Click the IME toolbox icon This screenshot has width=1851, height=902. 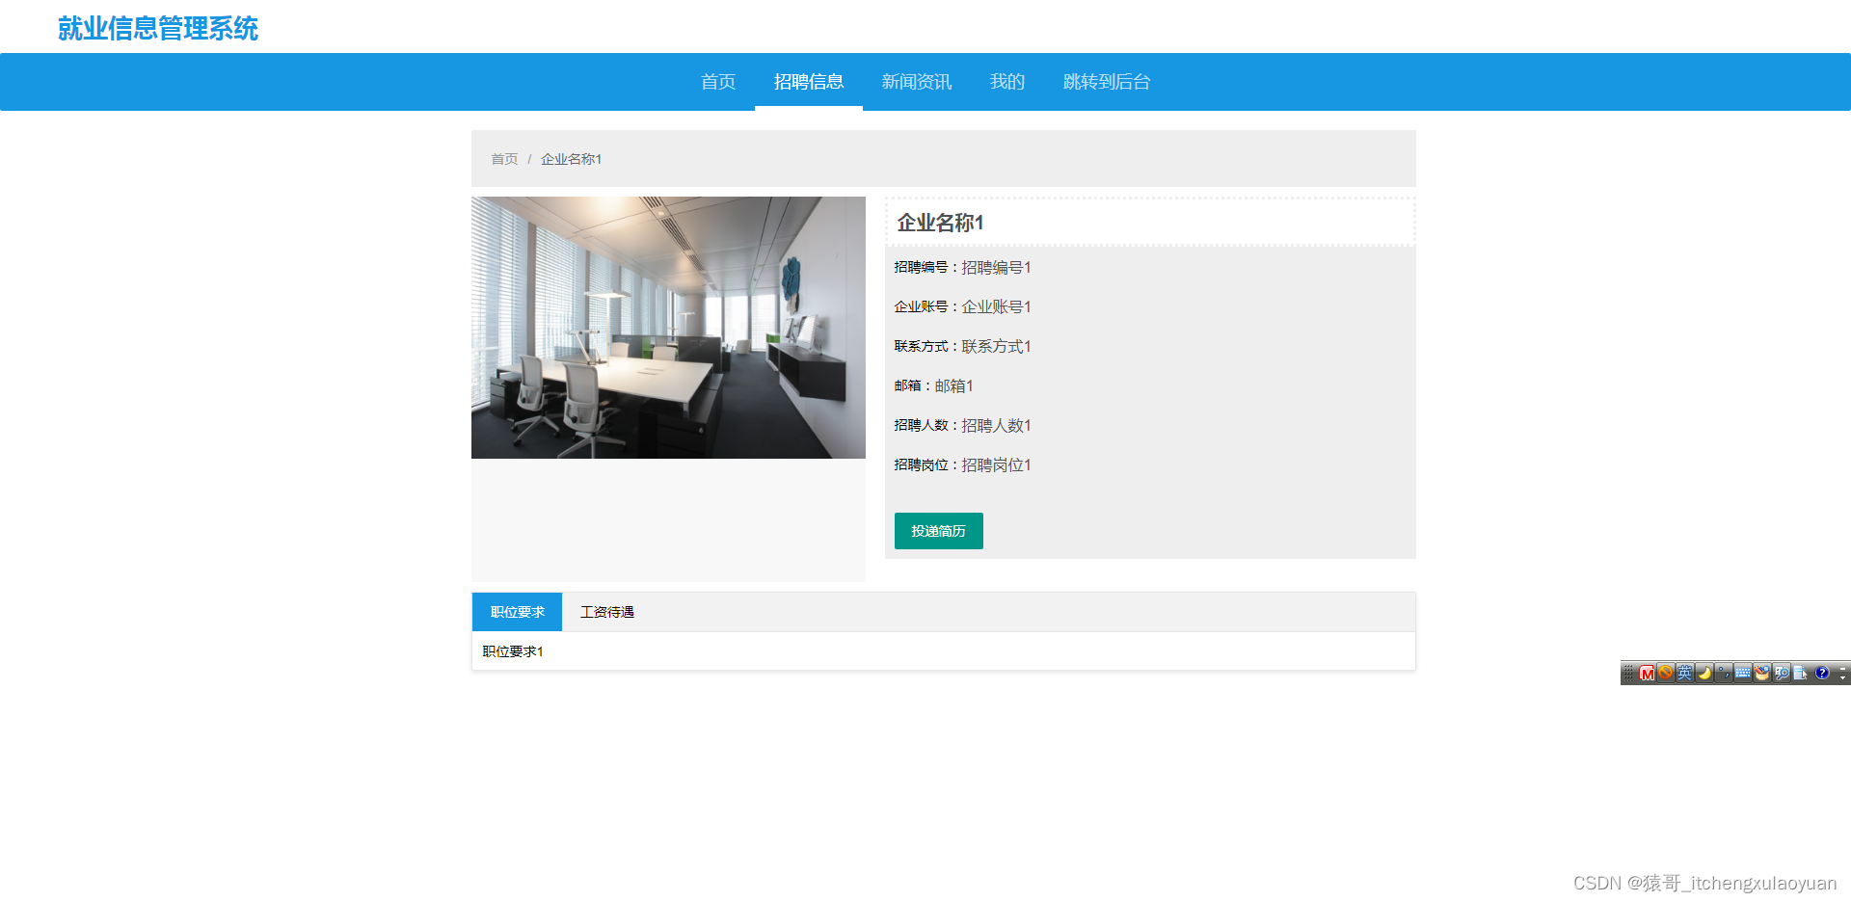(x=1762, y=673)
